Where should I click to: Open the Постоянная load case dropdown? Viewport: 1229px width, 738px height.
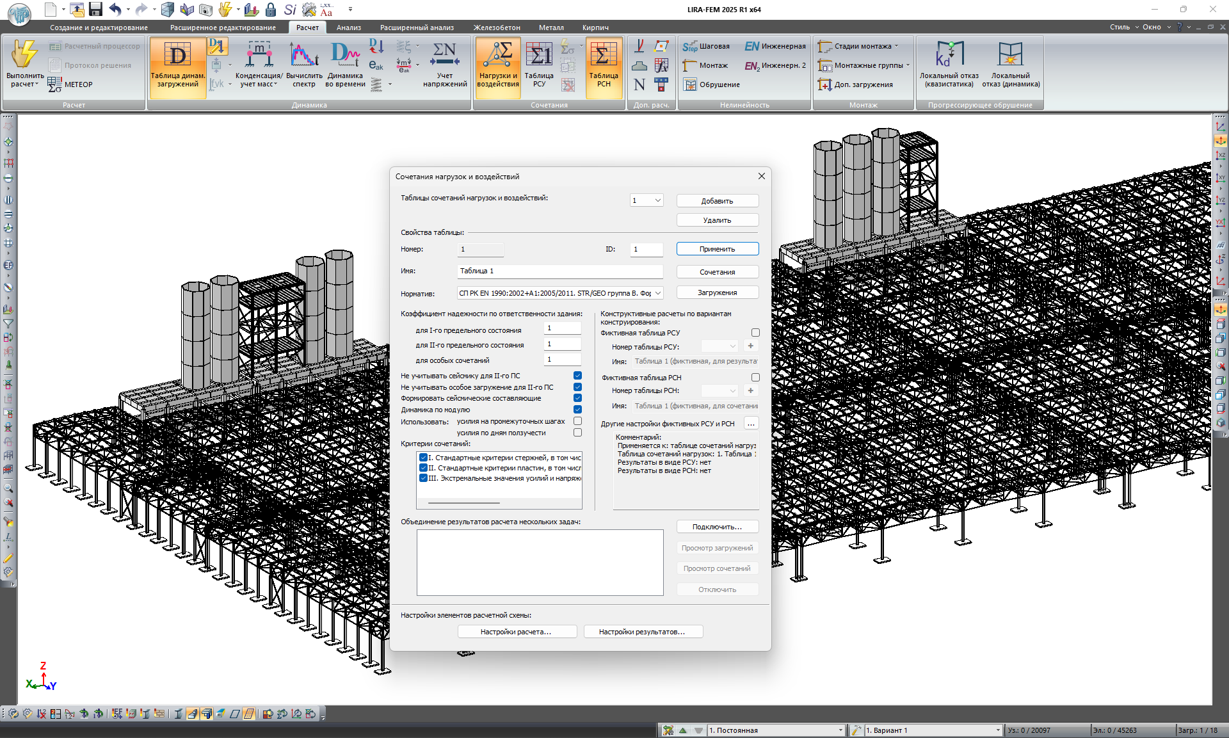coord(840,730)
